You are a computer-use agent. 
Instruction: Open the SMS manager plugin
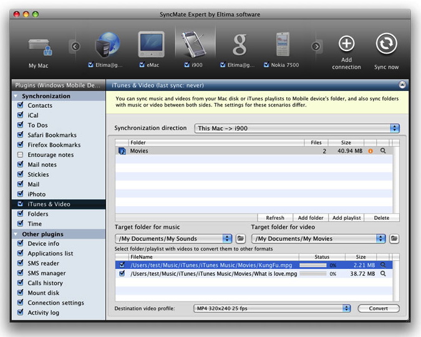[46, 273]
